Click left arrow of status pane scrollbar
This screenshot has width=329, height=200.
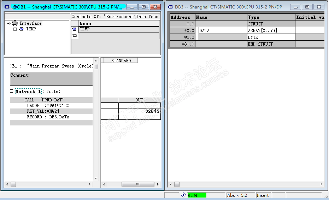click(104, 184)
